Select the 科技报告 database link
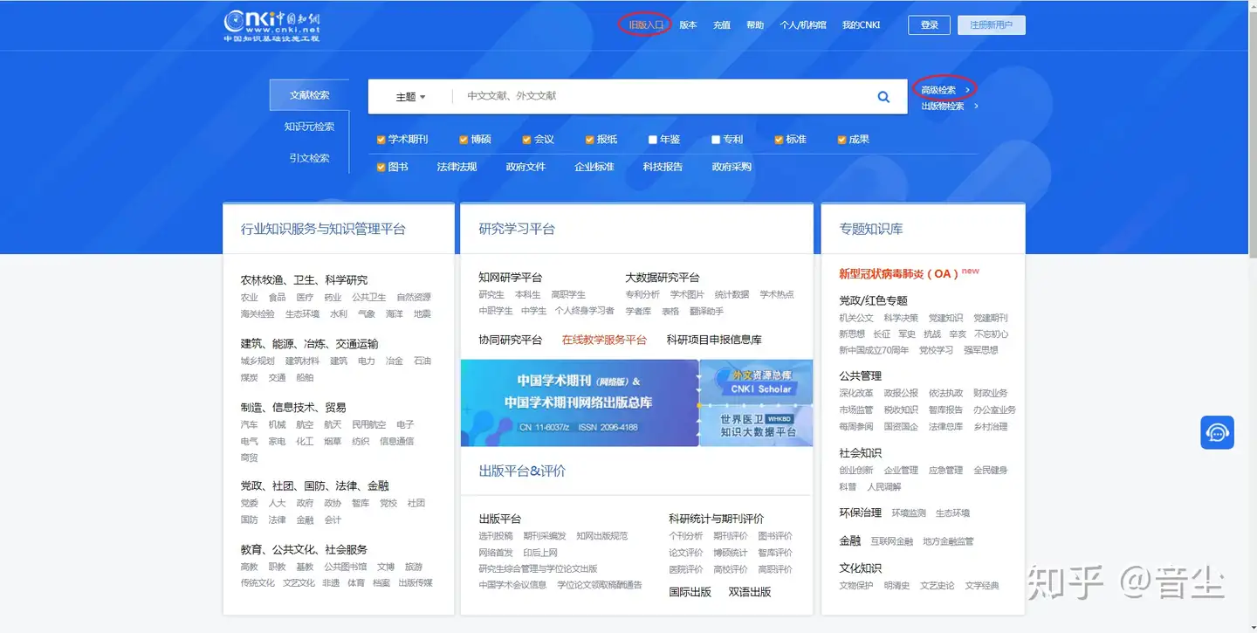The height and width of the screenshot is (633, 1257). [663, 167]
